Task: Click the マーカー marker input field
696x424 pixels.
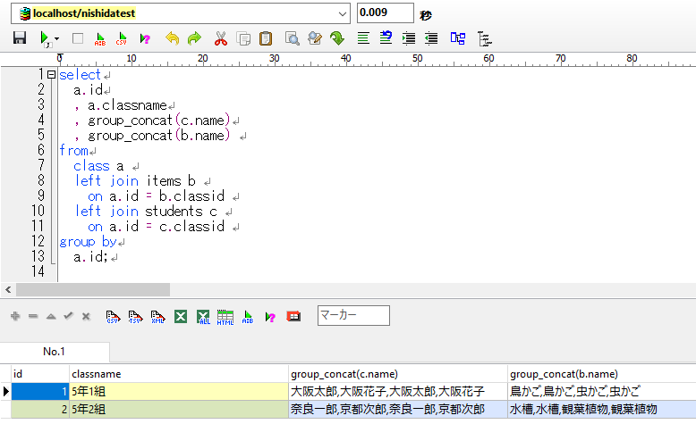Action: (x=353, y=315)
